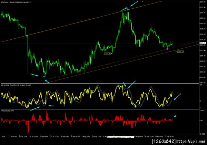This screenshot has width=207, height=145.
Task: Click the 1083.80 price scale label
Action: pyautogui.click(x=203, y=72)
